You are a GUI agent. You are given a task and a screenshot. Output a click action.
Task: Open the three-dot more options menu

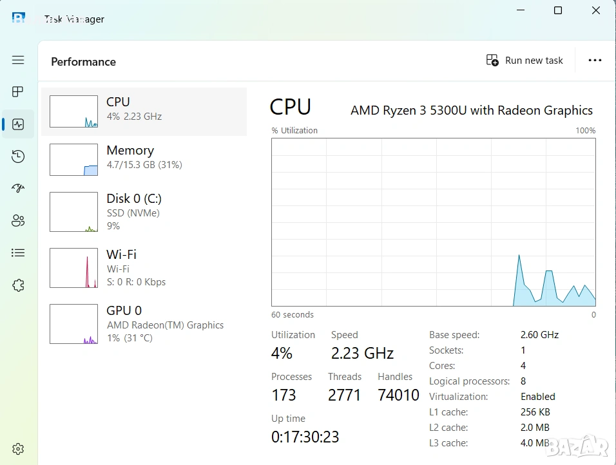point(595,61)
